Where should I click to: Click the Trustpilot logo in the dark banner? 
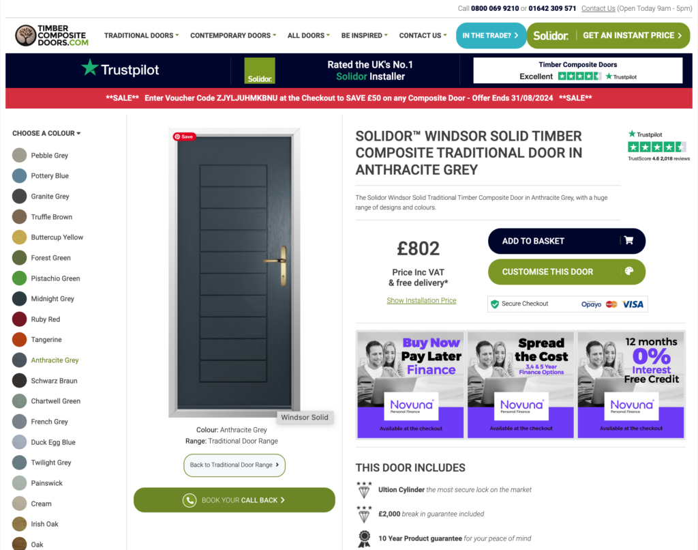(120, 69)
